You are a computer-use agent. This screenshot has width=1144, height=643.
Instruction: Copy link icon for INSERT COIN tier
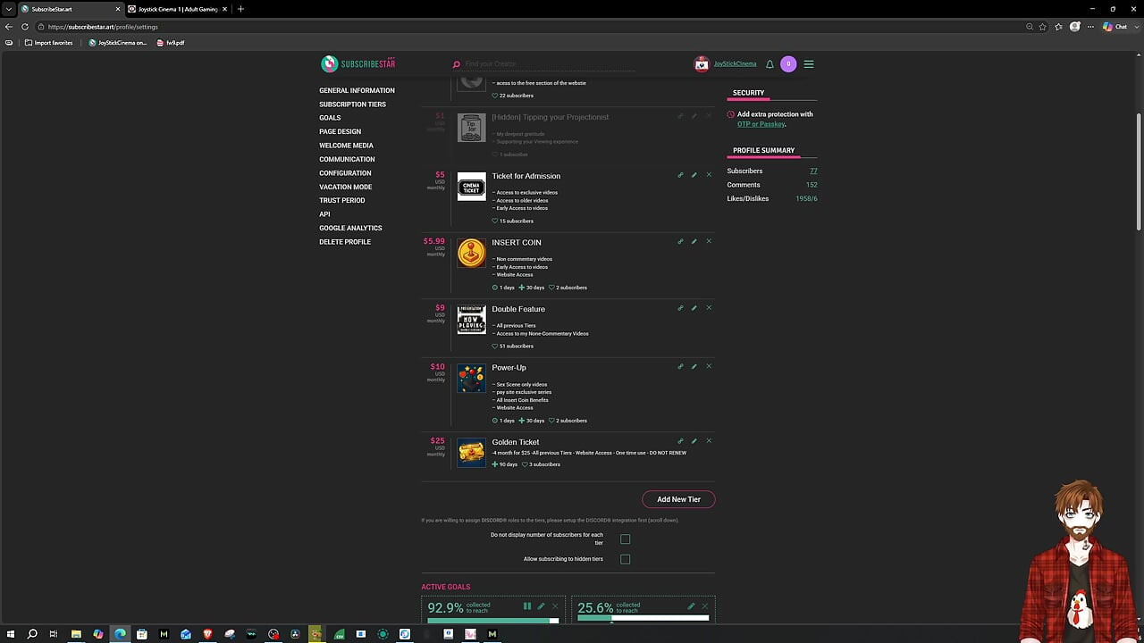(680, 241)
